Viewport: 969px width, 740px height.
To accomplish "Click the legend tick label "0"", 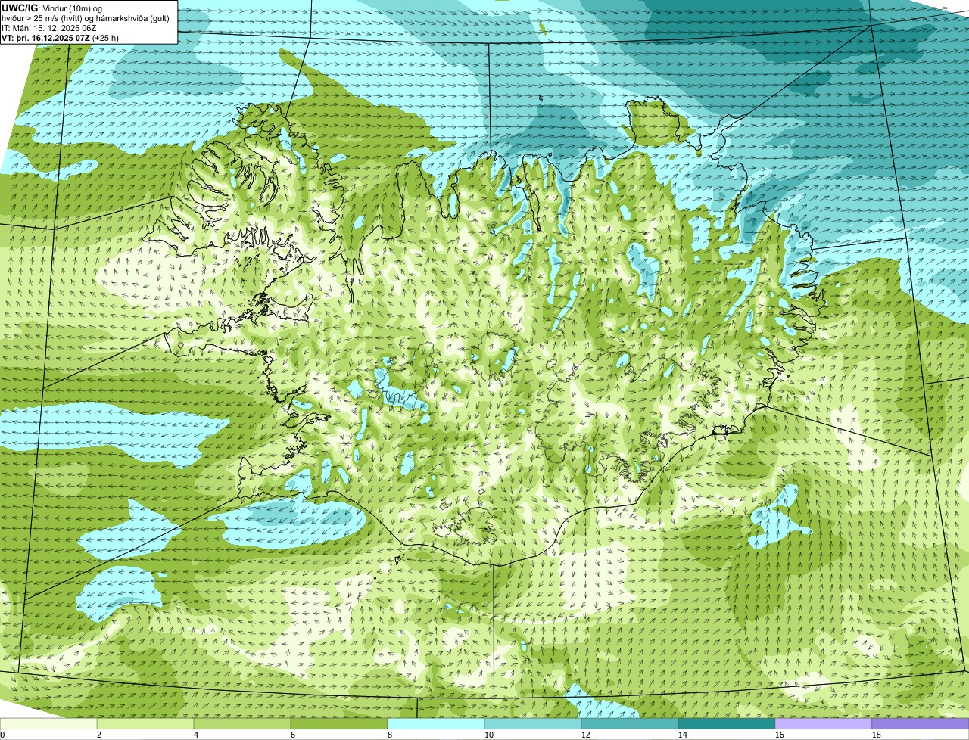I will [x=2, y=735].
